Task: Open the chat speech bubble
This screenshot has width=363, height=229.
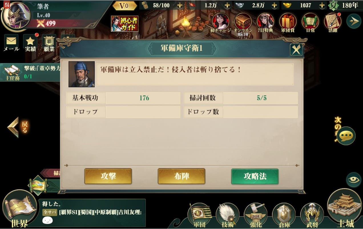Action: [x=346, y=136]
